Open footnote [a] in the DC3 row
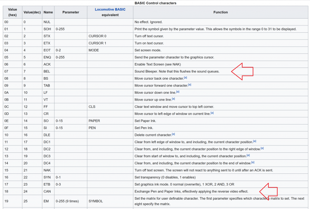 point(248,155)
